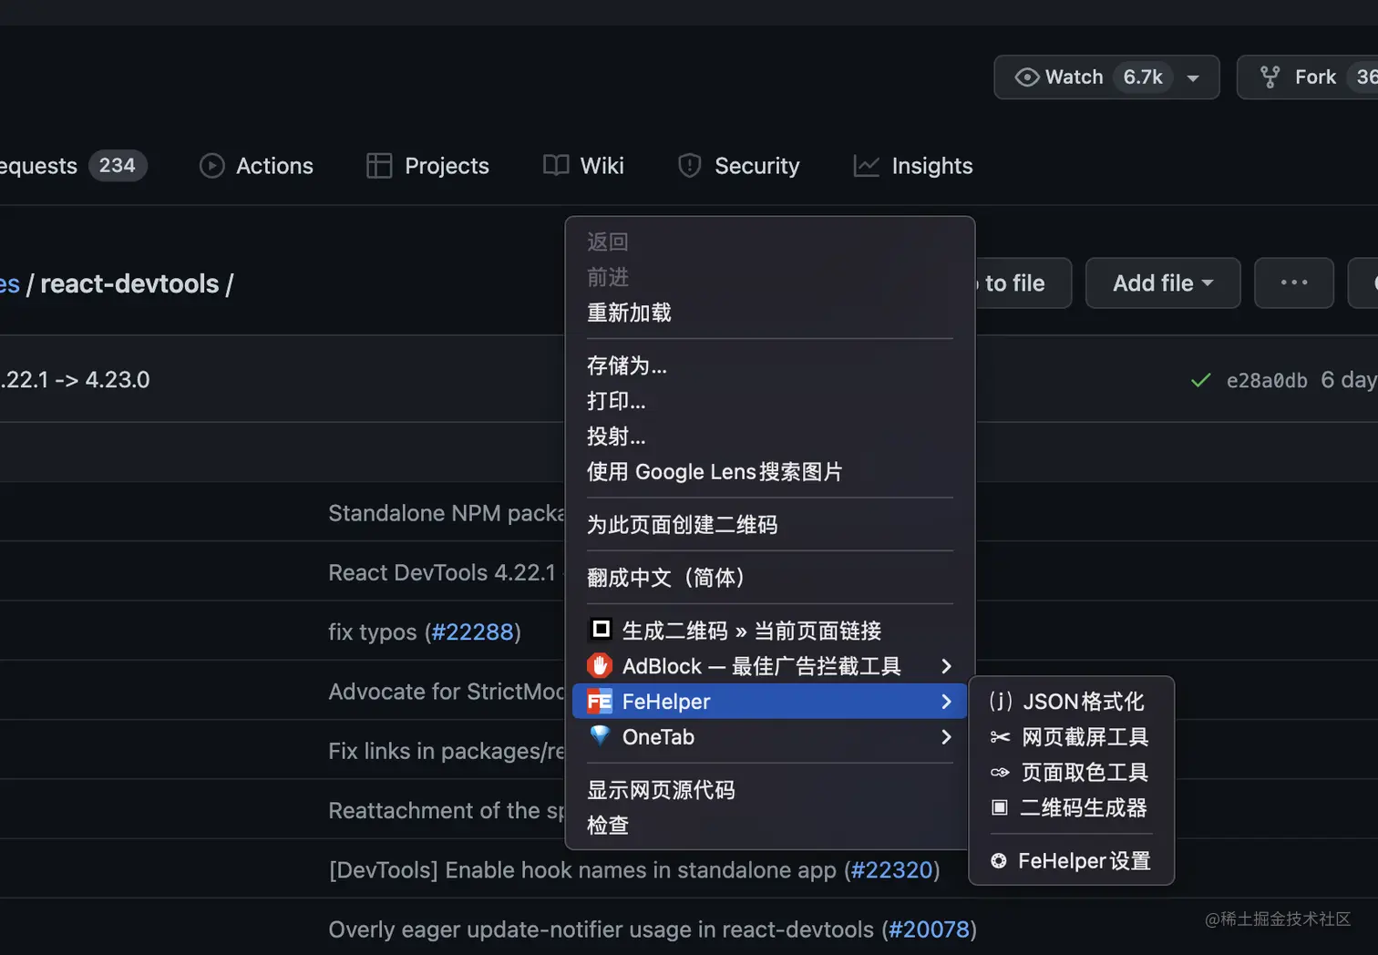The image size is (1378, 955).
Task: Open the Watch dropdown arrow
Action: click(x=1193, y=78)
